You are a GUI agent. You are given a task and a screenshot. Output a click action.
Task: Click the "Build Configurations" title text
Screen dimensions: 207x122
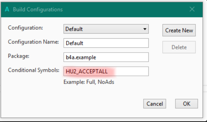(38, 10)
